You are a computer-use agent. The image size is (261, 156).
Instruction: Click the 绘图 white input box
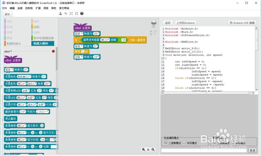(x=53, y=147)
